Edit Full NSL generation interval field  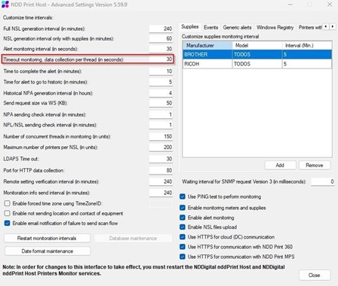pyautogui.click(x=161, y=29)
